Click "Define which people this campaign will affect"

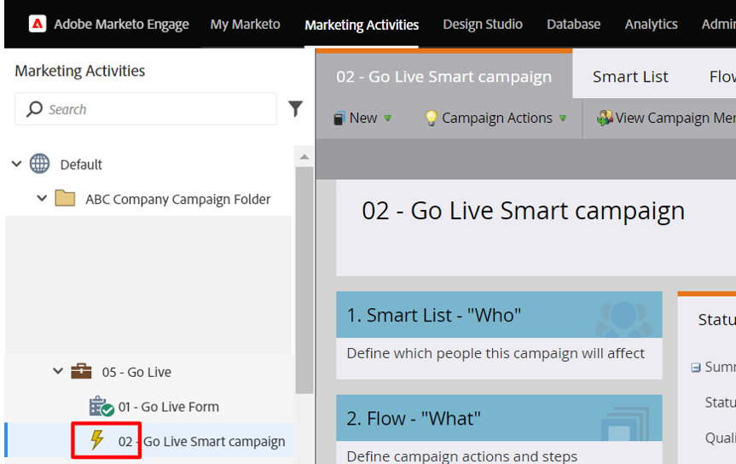(495, 353)
